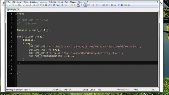Image resolution: width=169 pixels, height=95 pixels.
Task: Start macro recording with red dot icon
Action: 93,5
